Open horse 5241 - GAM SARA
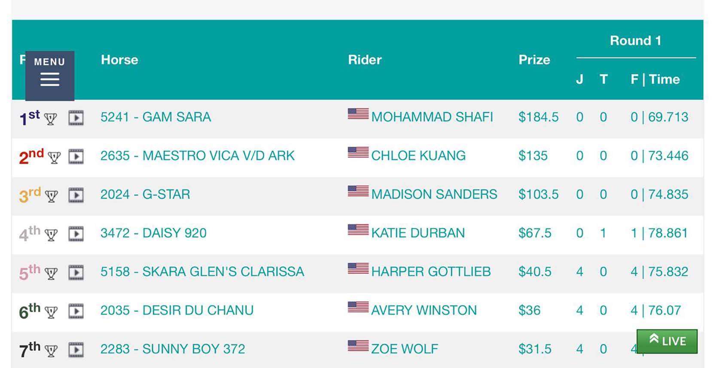Screen dimensions: 716x368 click(x=155, y=117)
